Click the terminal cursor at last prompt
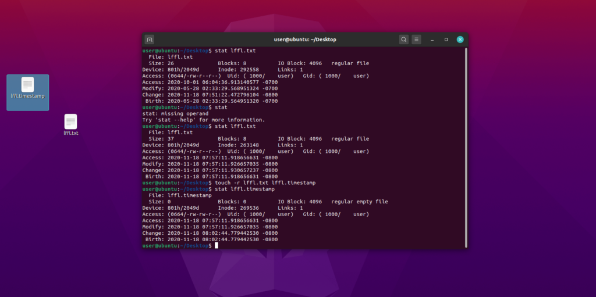 pyautogui.click(x=216, y=246)
